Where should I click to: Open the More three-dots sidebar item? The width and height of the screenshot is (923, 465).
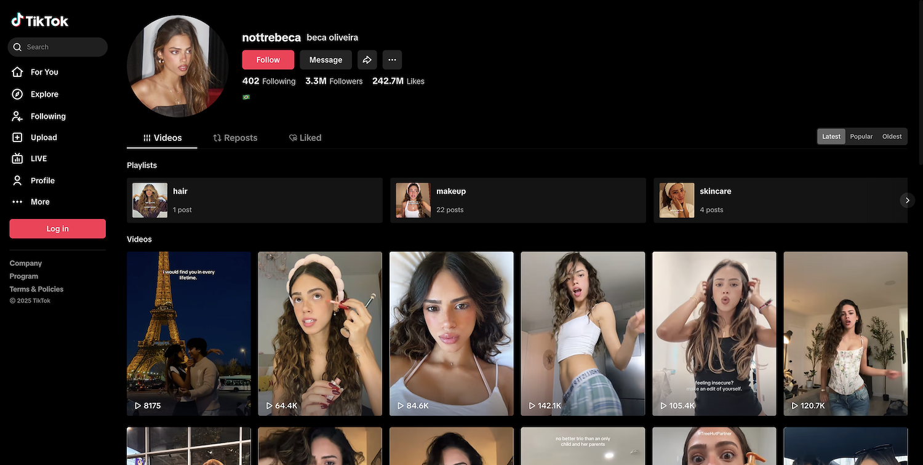tap(31, 202)
